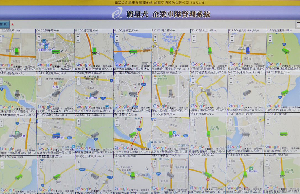This screenshot has height=194, width=300.
Task: Zoom in on the 355-CC map
Action: pos(155,36)
